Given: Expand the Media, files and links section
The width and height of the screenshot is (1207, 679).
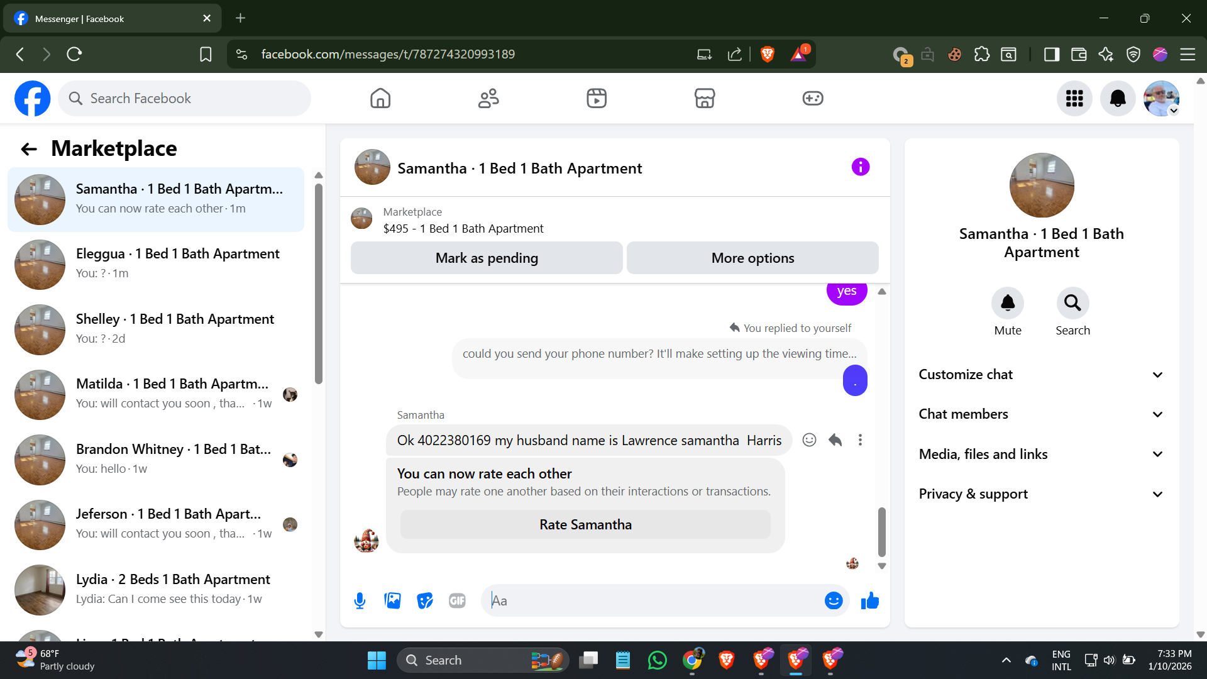Looking at the screenshot, I should 1041,454.
